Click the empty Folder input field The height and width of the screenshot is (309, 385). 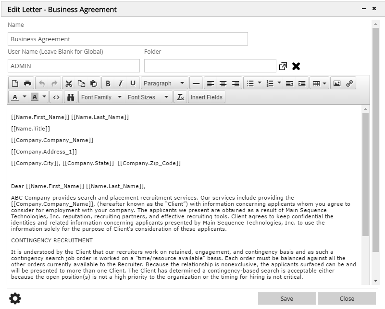pos(210,66)
